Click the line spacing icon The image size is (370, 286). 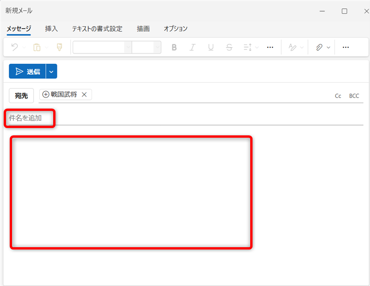pos(247,47)
